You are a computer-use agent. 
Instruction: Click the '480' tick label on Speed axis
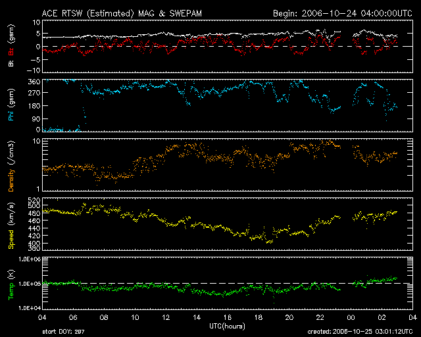(34, 213)
